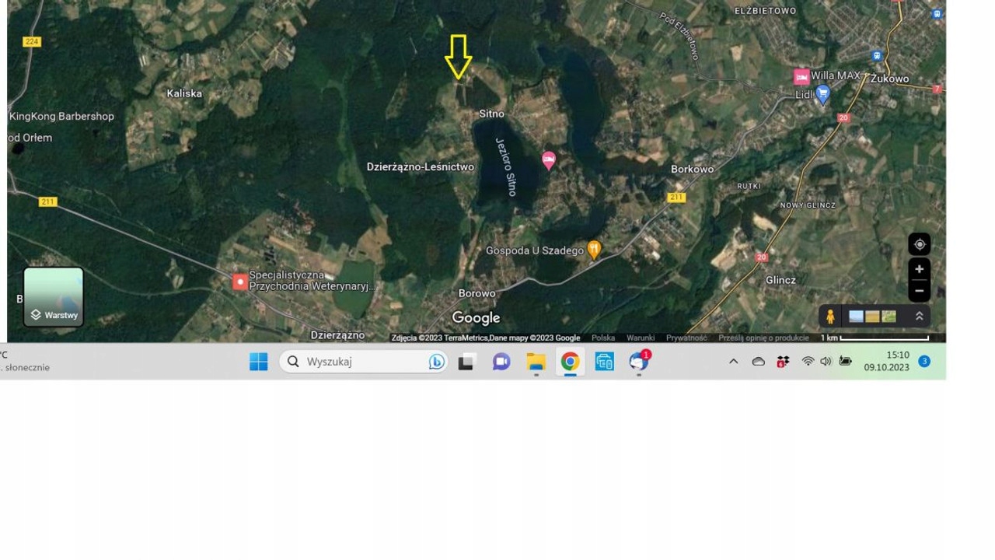Screen dimensions: 995x560
Task: Open the Warunki terms link
Action: pyautogui.click(x=641, y=338)
